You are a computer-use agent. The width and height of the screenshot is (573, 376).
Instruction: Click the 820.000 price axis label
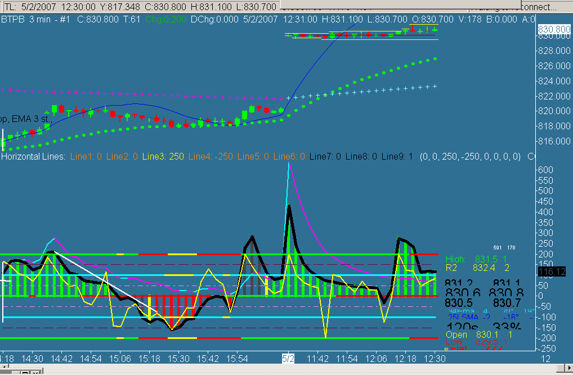click(x=554, y=111)
